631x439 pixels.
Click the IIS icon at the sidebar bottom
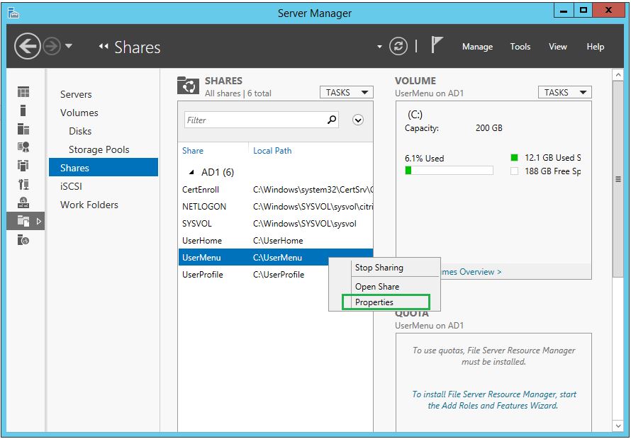click(23, 240)
